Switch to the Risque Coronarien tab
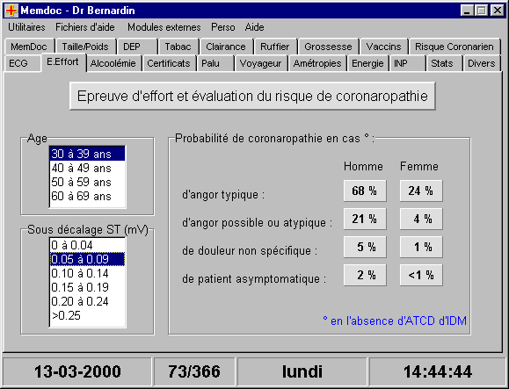This screenshot has width=509, height=389. point(454,47)
